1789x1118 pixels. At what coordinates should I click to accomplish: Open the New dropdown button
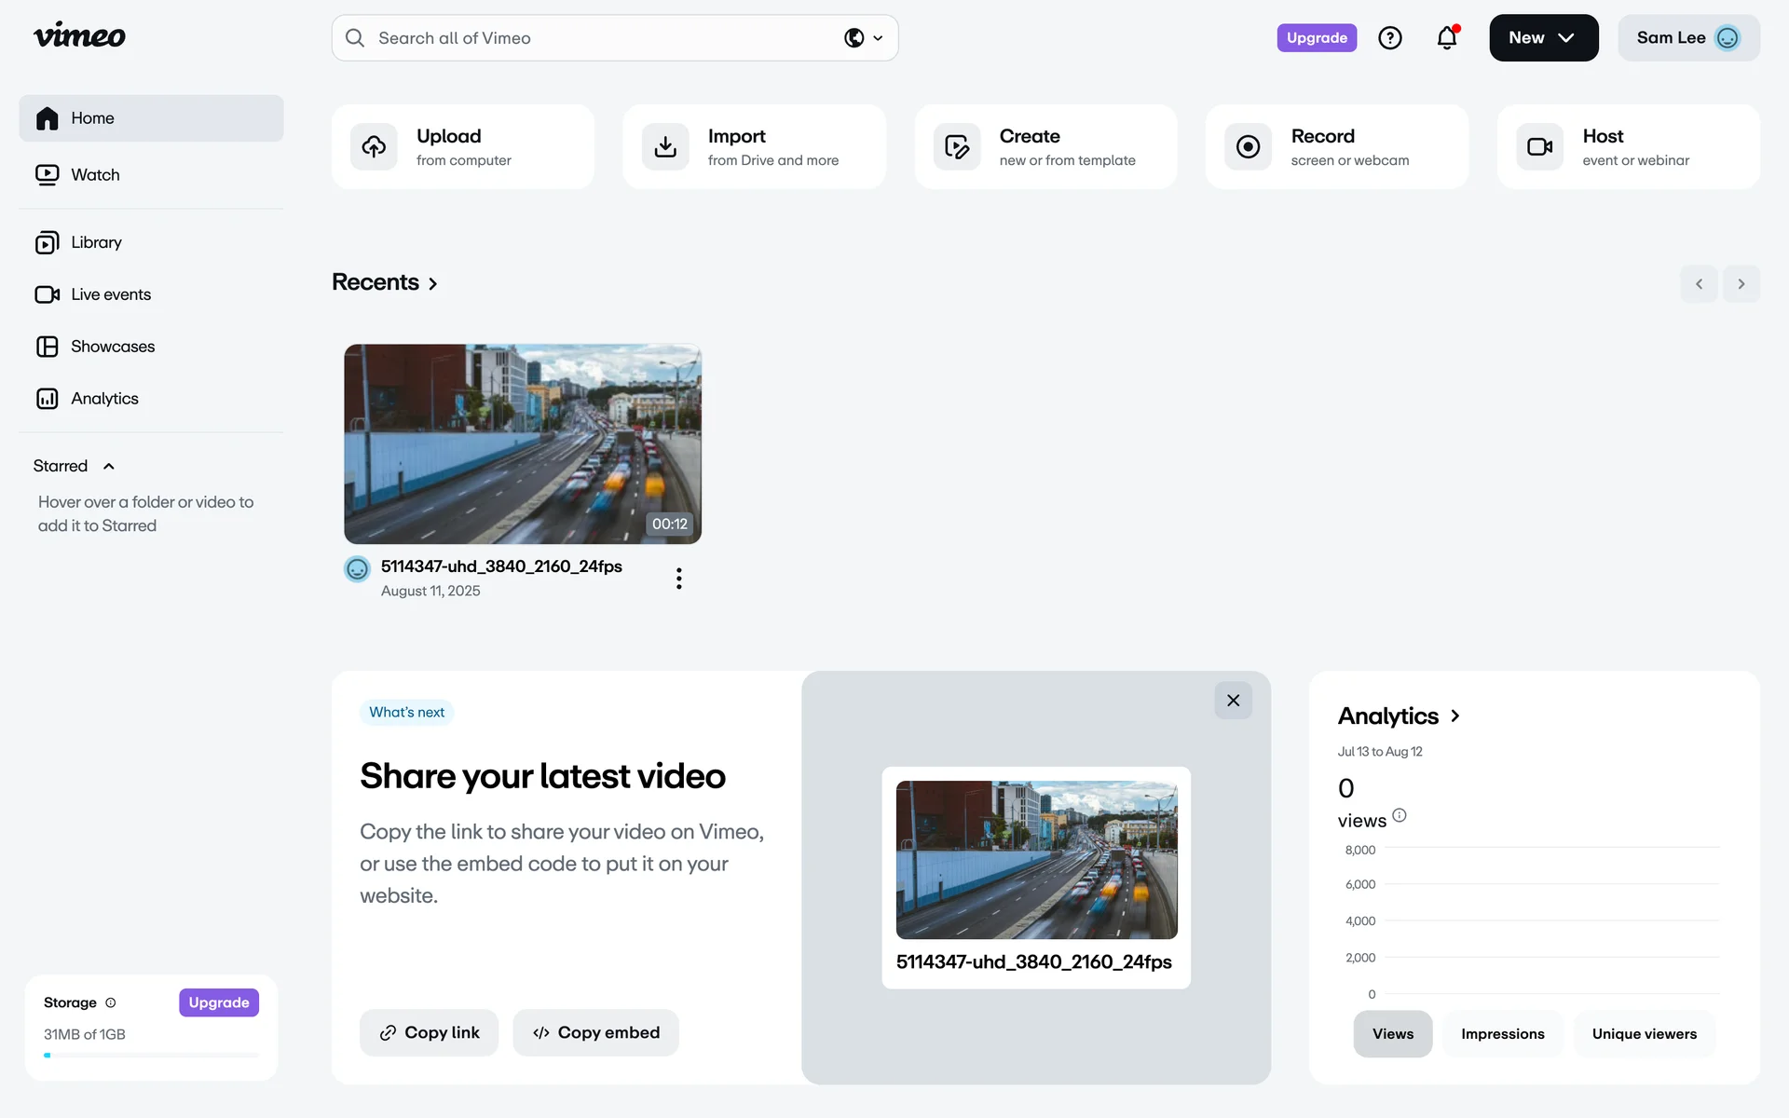1543,38
